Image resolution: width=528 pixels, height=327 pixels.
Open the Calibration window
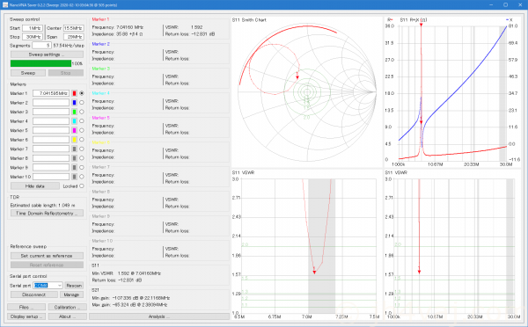[66, 307]
